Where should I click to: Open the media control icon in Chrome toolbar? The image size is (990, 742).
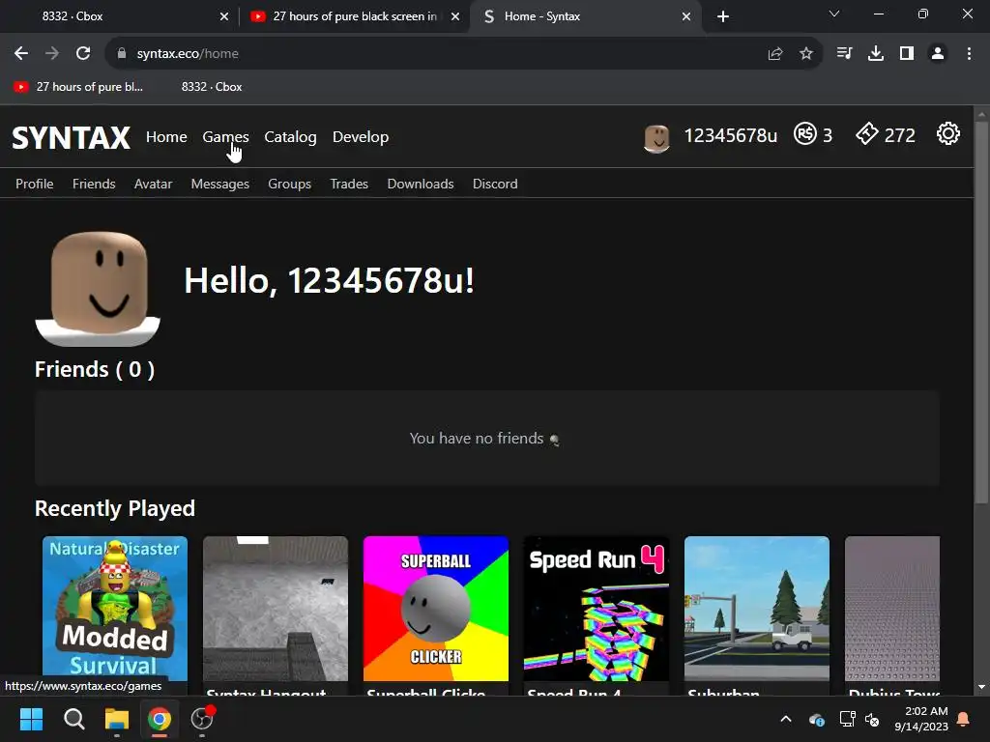(844, 54)
